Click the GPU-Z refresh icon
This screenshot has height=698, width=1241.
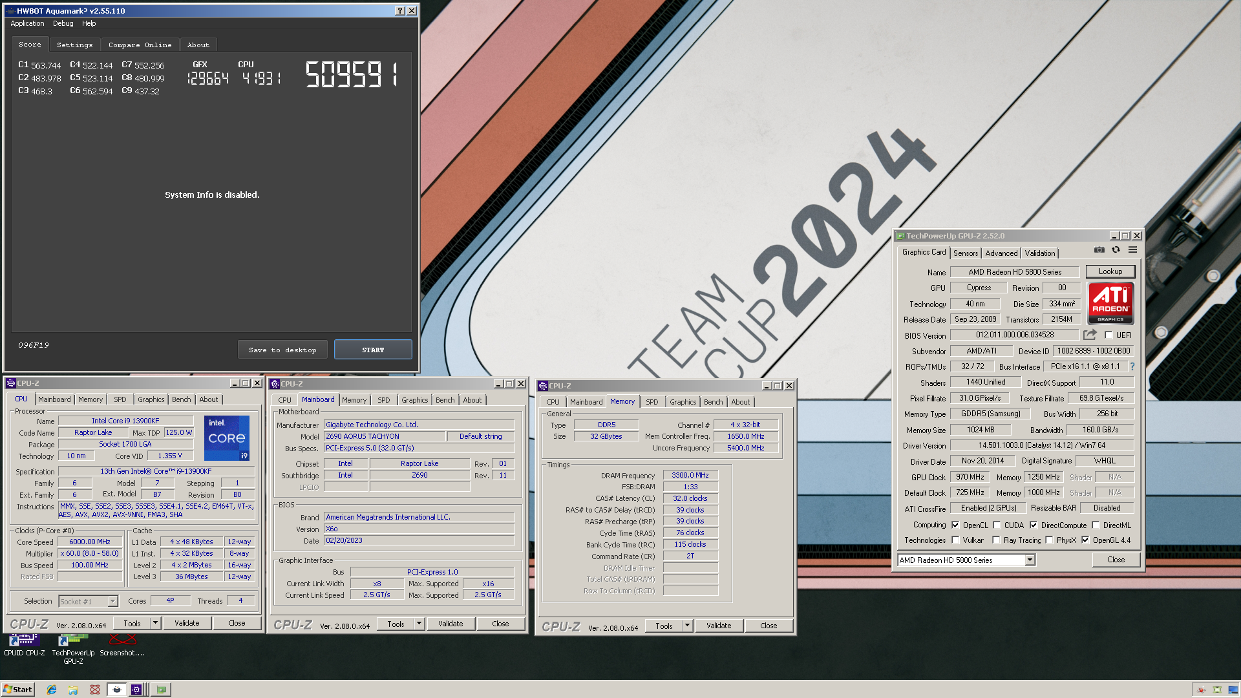click(x=1116, y=250)
